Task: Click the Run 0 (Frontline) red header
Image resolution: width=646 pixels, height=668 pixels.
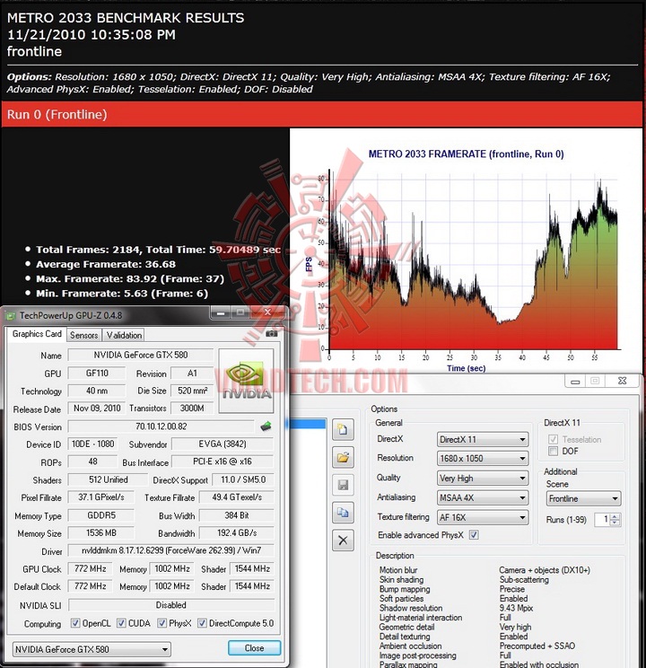Action: pos(322,114)
